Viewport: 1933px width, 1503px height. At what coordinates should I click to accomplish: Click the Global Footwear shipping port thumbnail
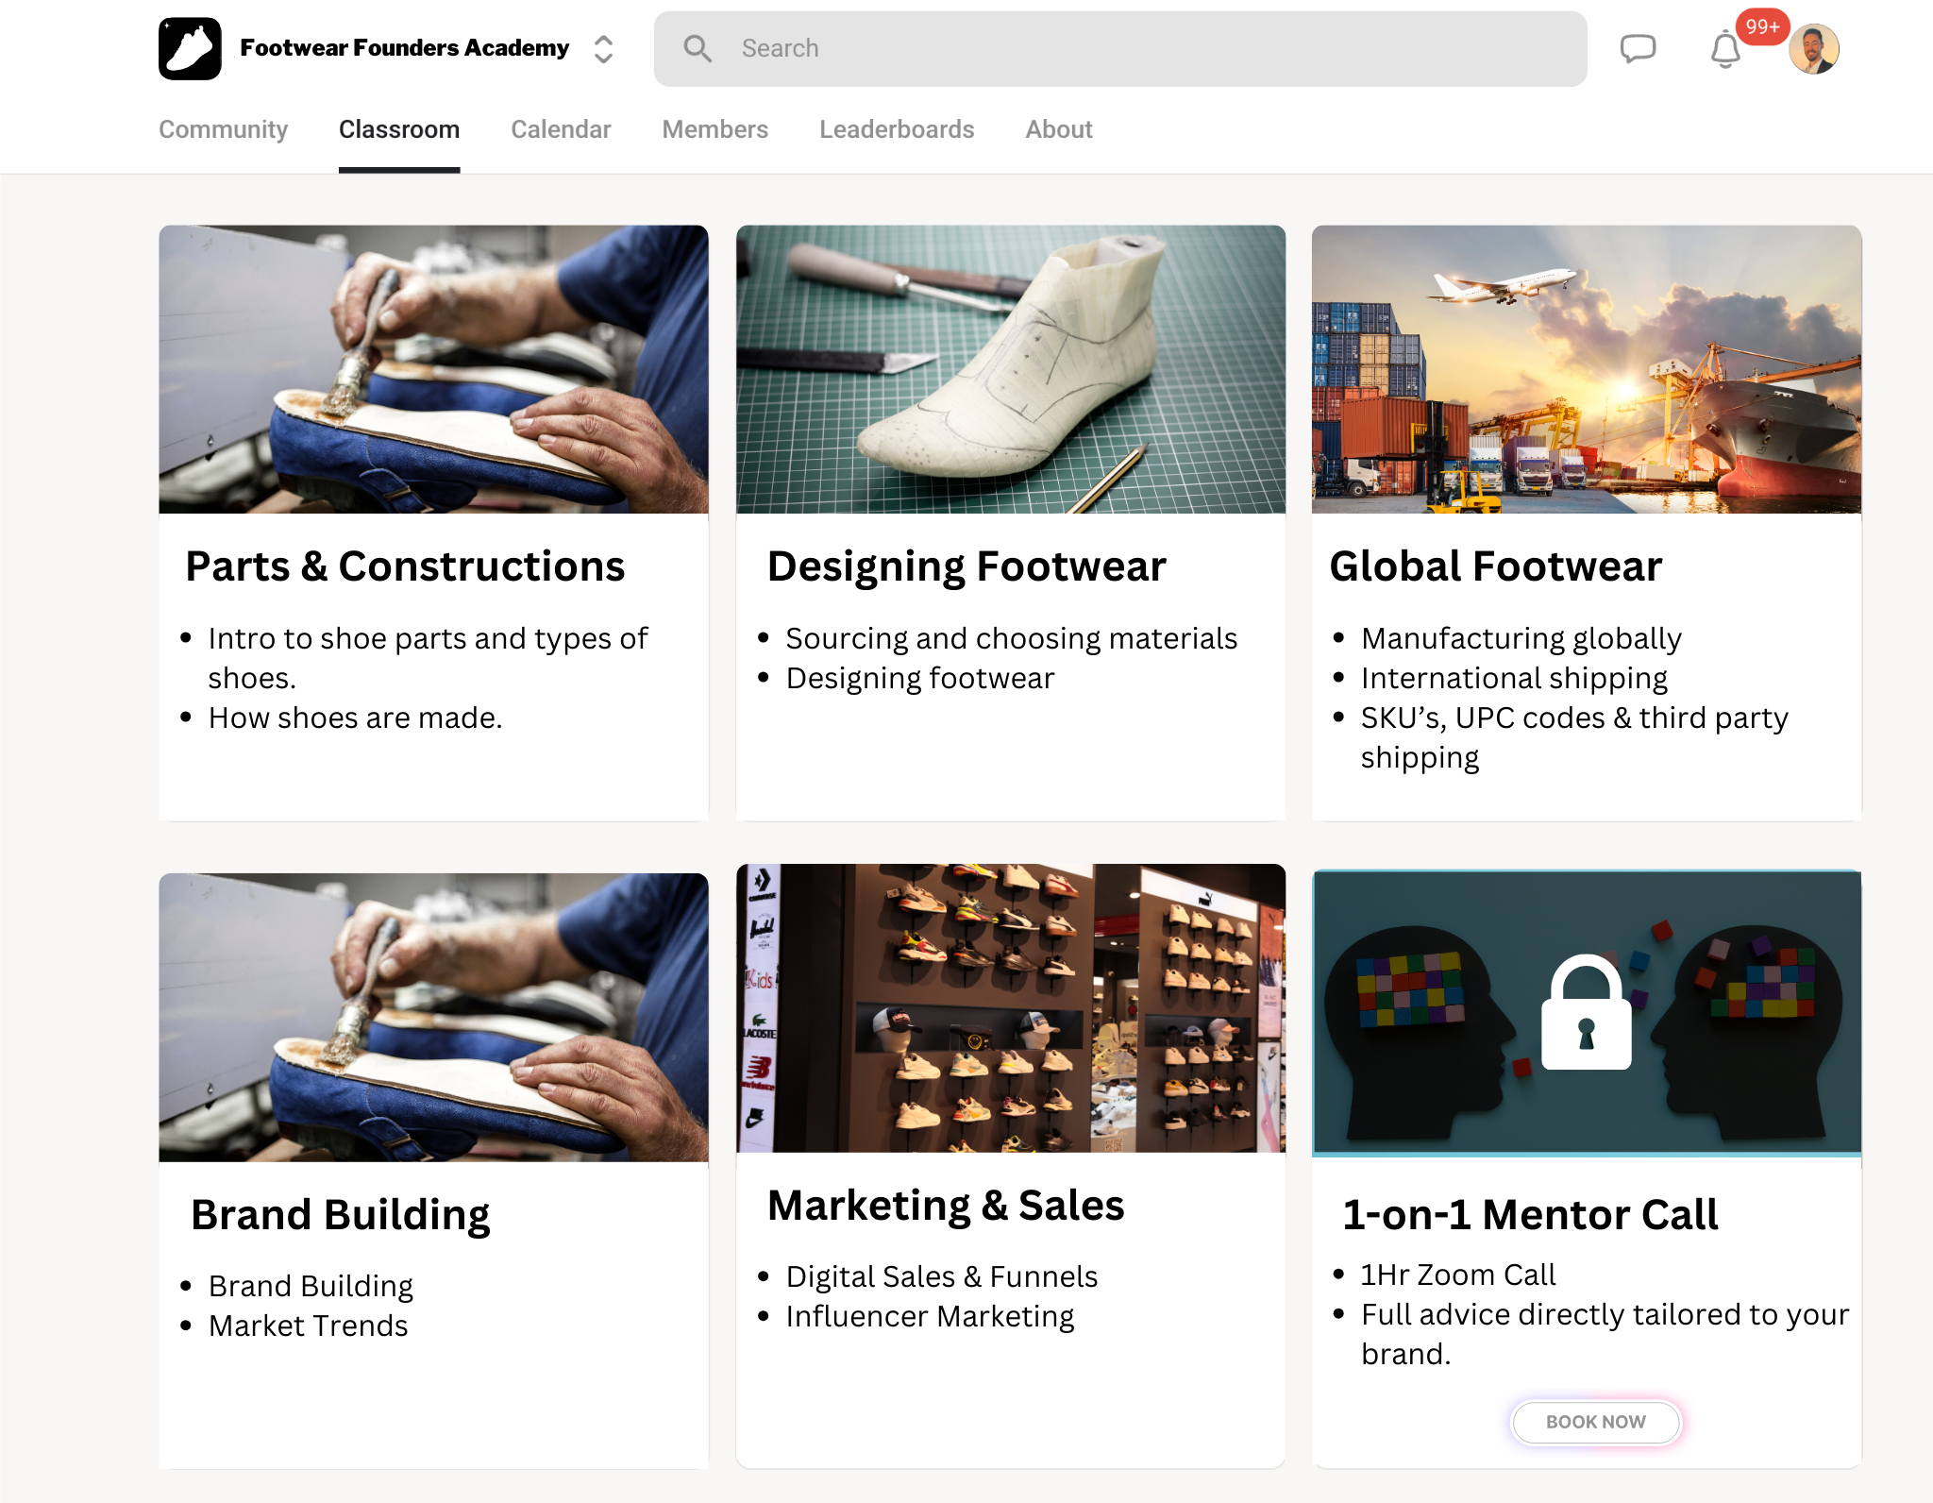coord(1584,370)
